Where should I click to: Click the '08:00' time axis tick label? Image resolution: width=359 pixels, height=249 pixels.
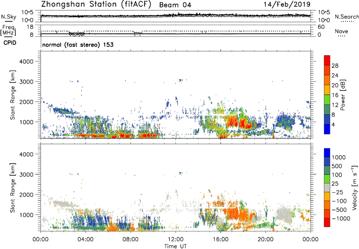coord(130,240)
